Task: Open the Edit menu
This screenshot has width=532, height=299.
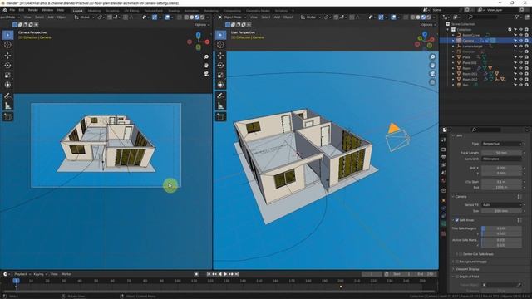Action: 22,10
